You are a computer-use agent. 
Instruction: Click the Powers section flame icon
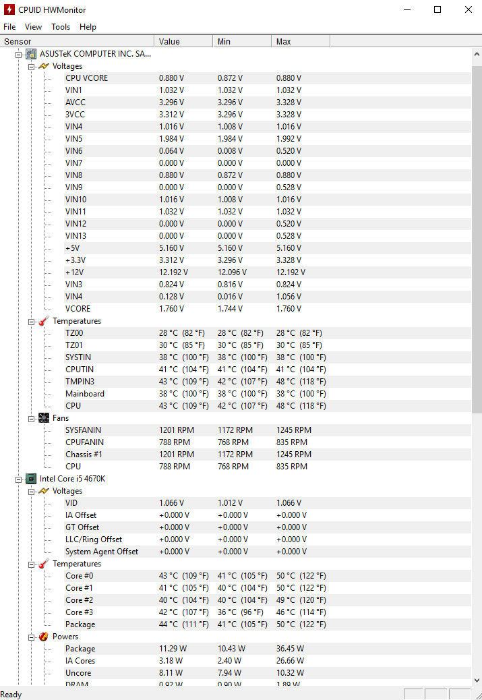pyautogui.click(x=44, y=637)
